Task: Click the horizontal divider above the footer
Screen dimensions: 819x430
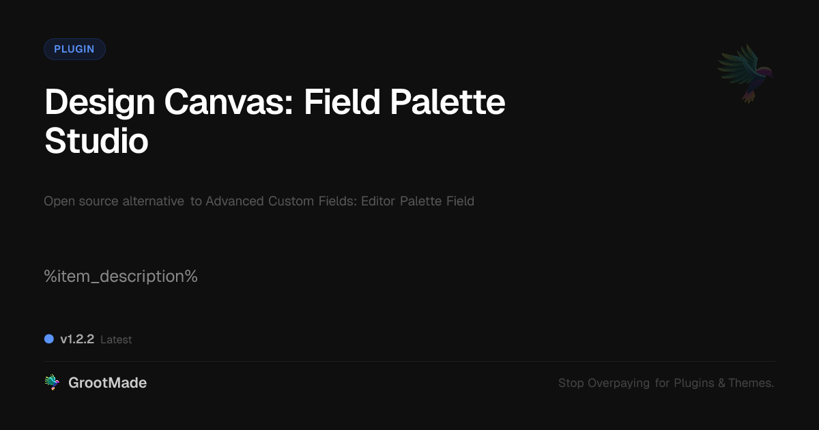Action: point(409,361)
